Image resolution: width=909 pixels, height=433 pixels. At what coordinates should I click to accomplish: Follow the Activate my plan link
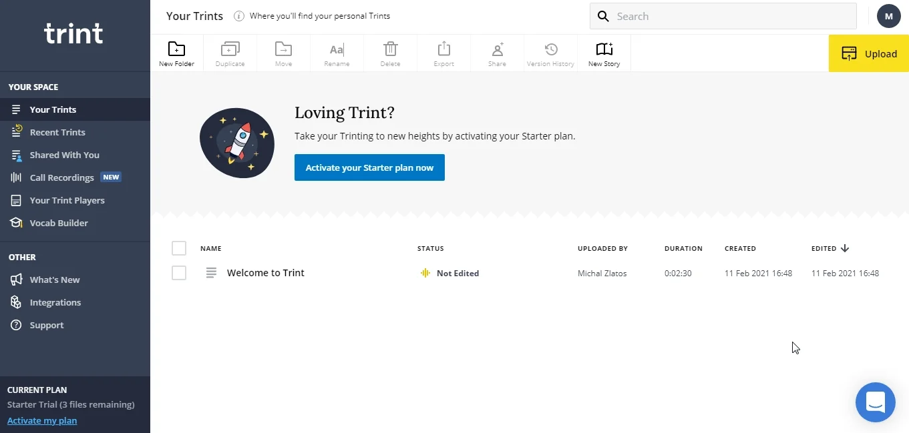(x=42, y=420)
